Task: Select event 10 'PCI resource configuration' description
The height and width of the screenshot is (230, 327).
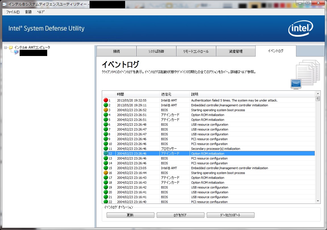Action: 209,144
